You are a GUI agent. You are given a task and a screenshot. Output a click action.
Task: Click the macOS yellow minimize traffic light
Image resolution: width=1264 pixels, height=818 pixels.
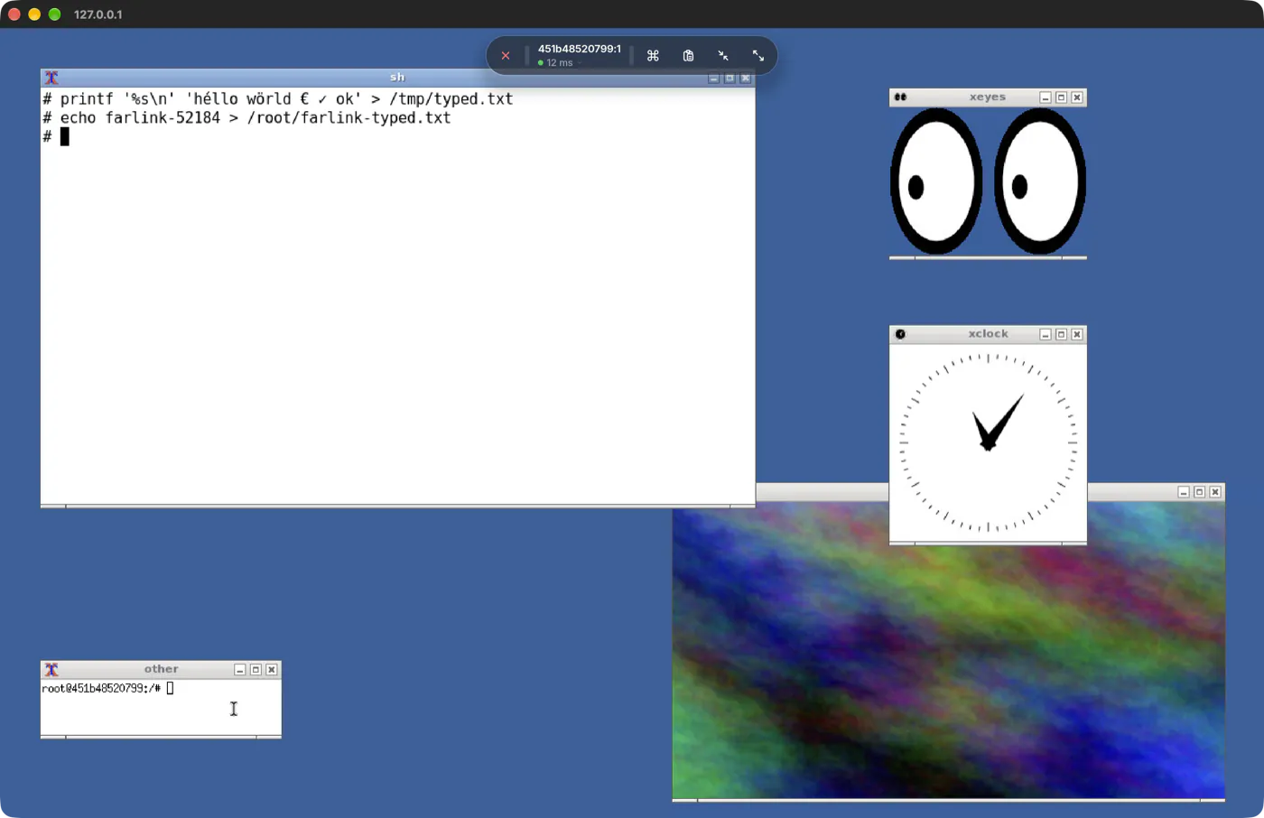click(x=34, y=14)
